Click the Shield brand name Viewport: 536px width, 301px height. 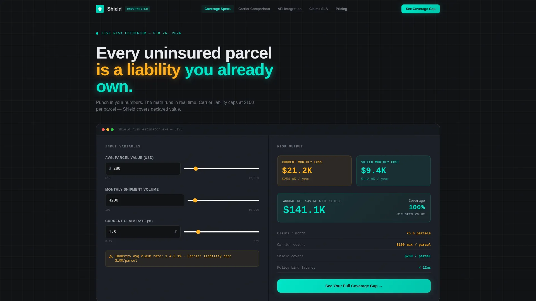tap(114, 9)
